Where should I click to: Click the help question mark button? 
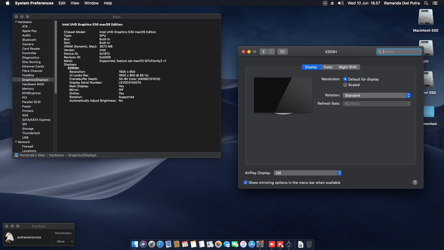click(415, 182)
